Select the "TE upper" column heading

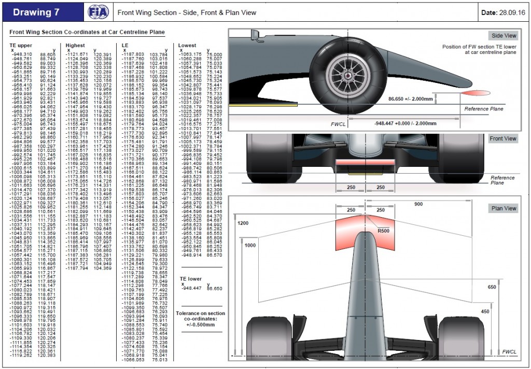click(x=21, y=46)
